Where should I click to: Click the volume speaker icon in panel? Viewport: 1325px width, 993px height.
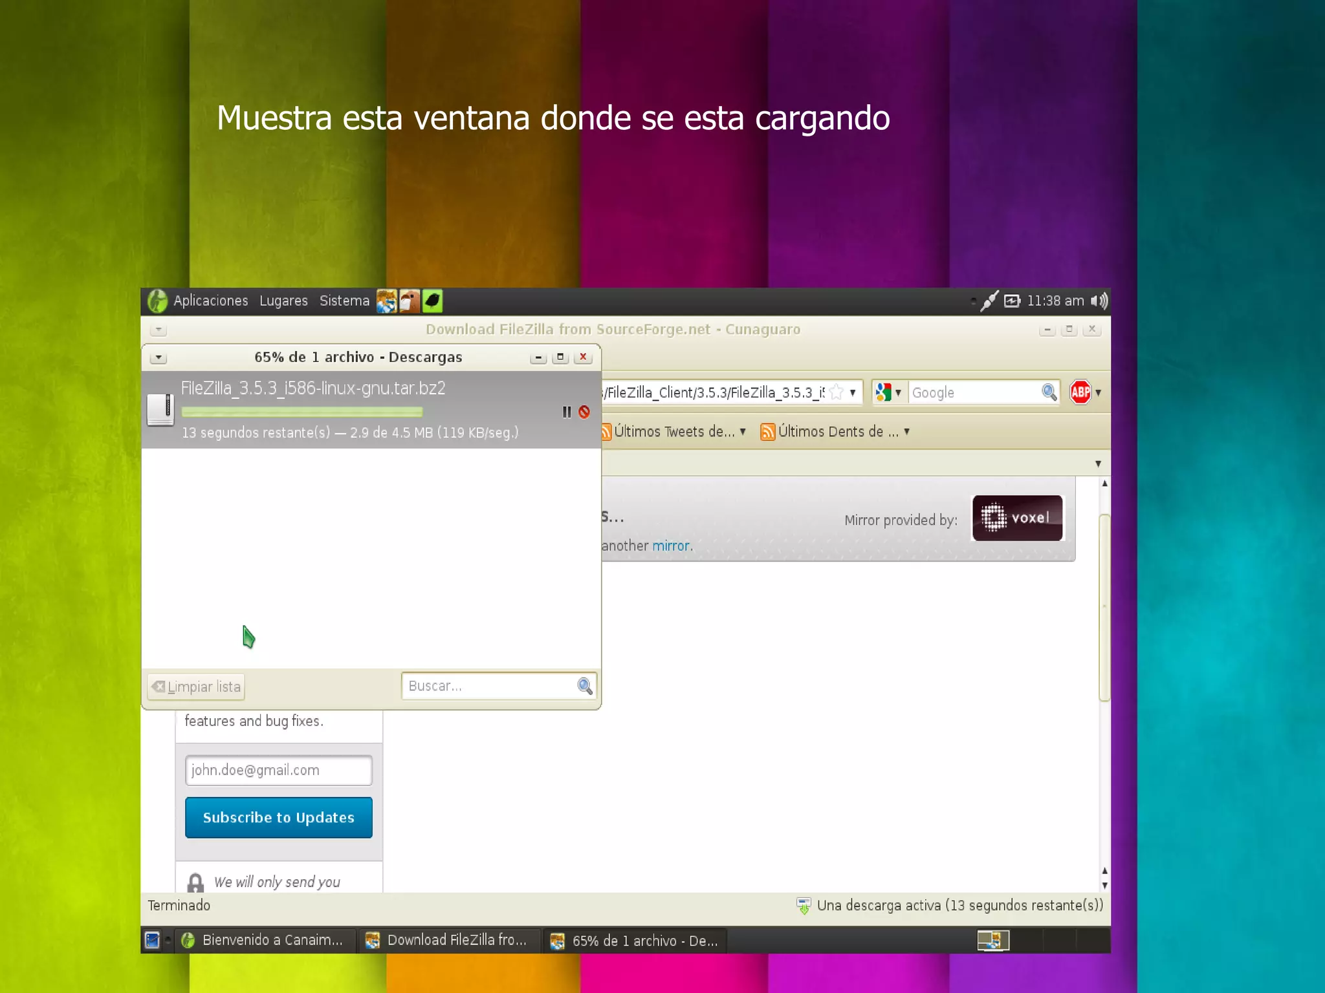click(1099, 301)
